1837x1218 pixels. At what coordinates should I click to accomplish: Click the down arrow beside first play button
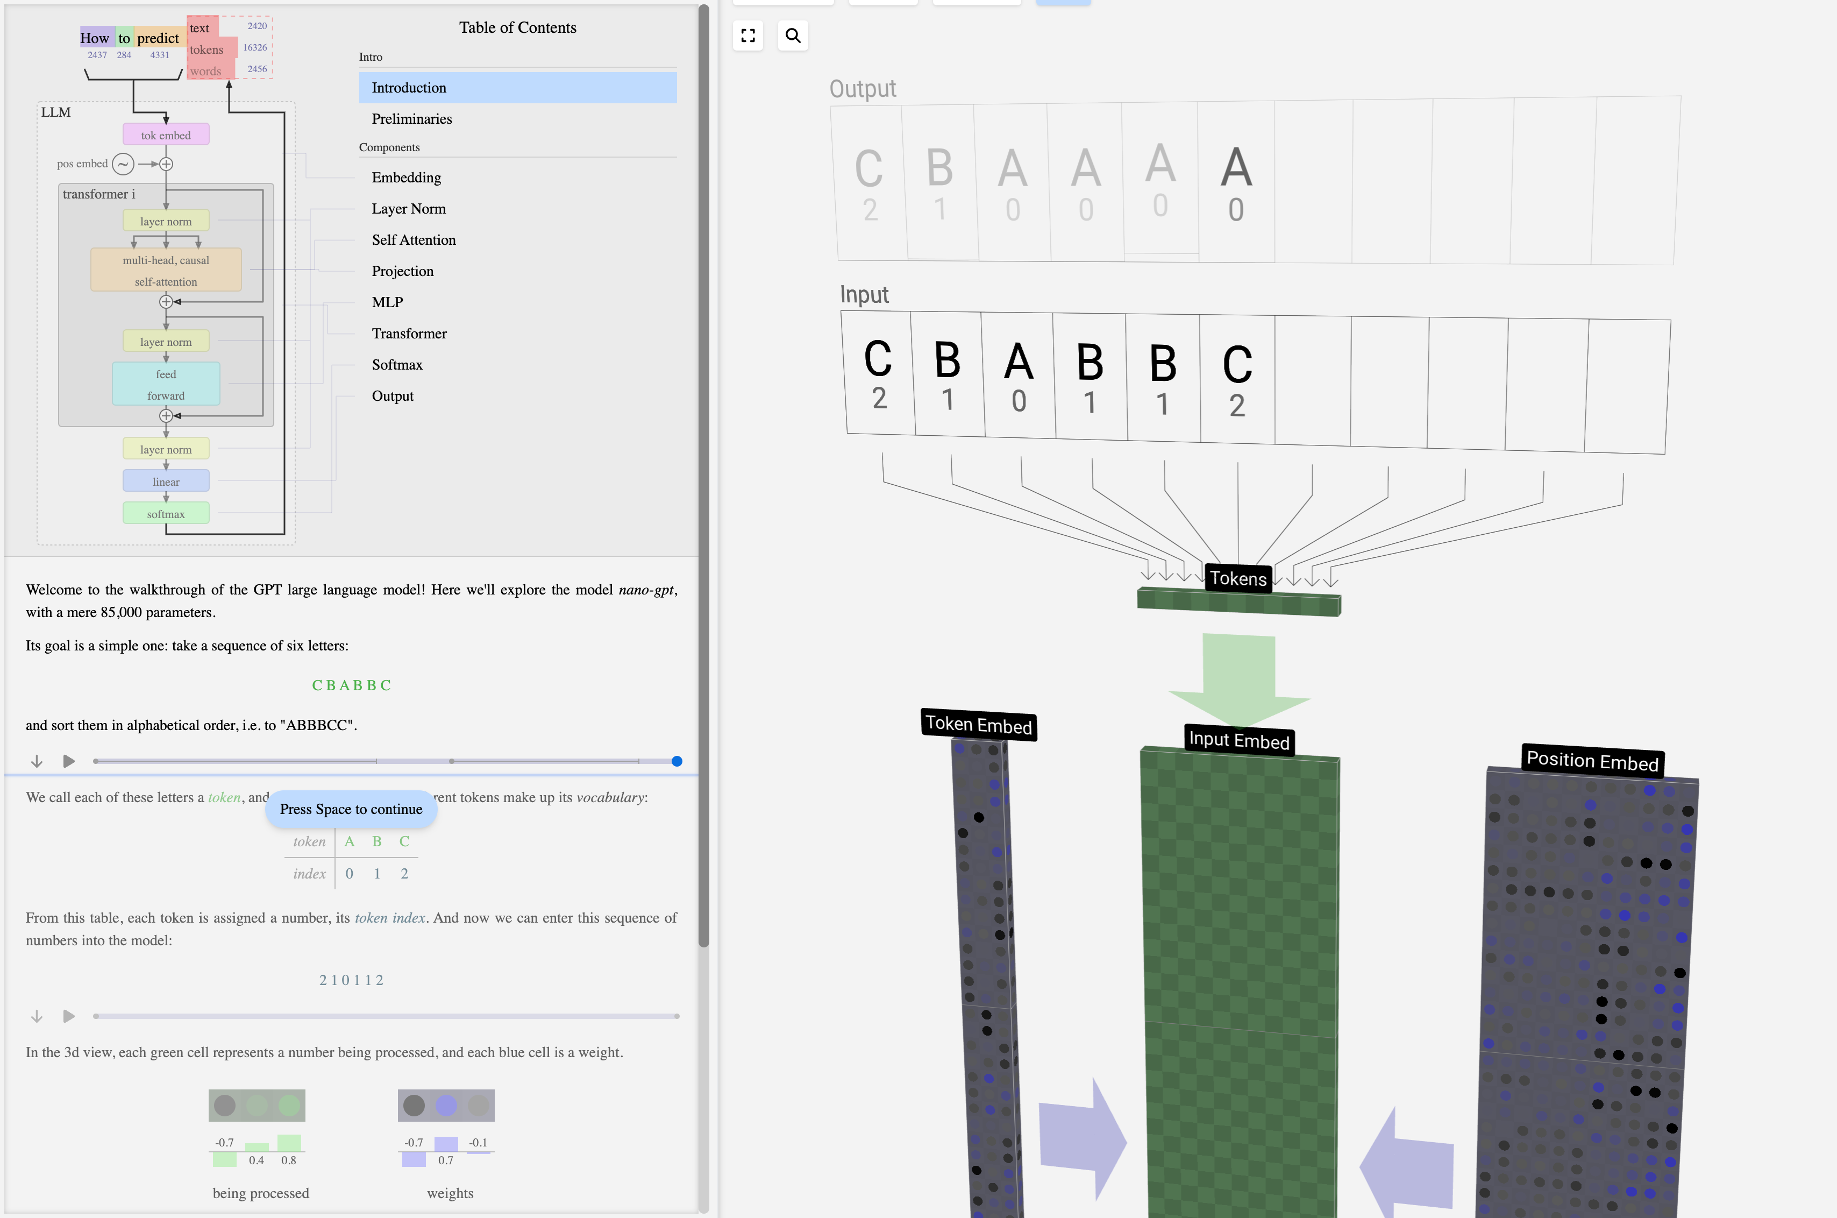(x=37, y=761)
